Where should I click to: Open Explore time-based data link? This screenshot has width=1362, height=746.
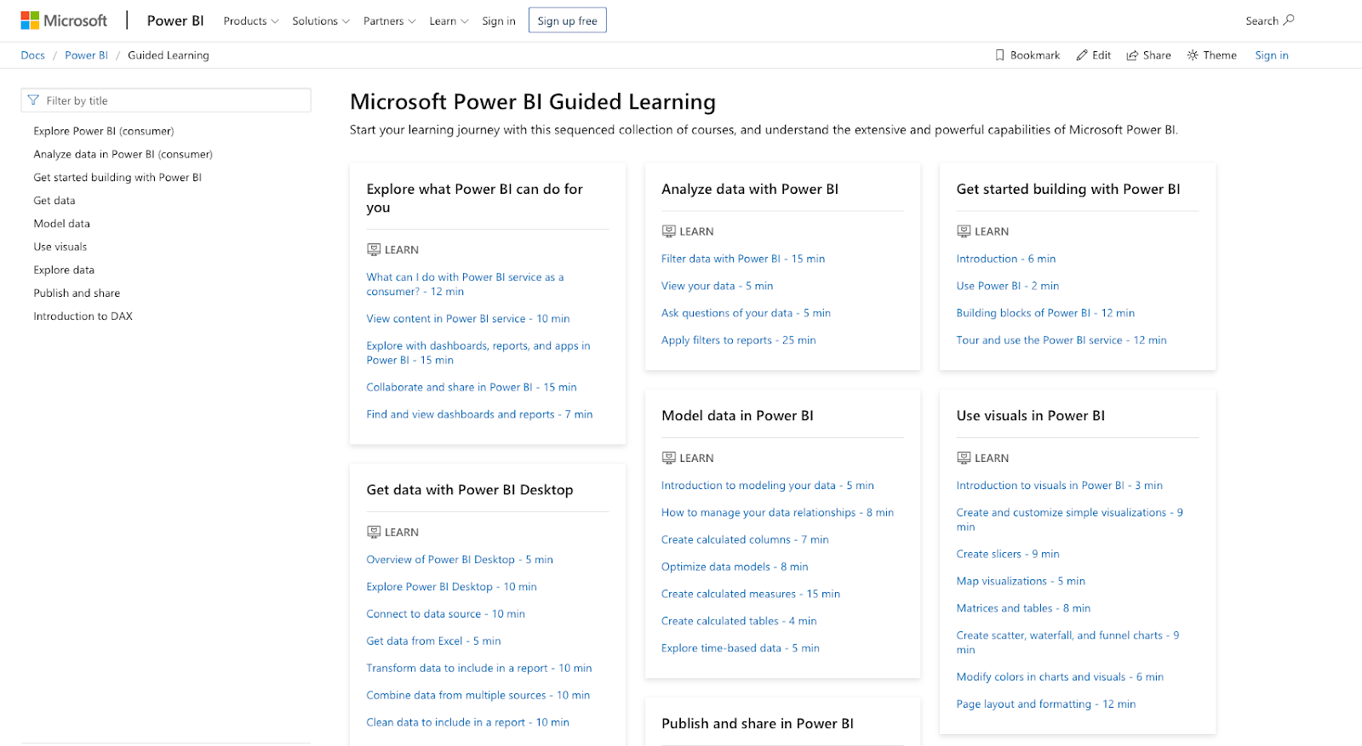coord(741,648)
